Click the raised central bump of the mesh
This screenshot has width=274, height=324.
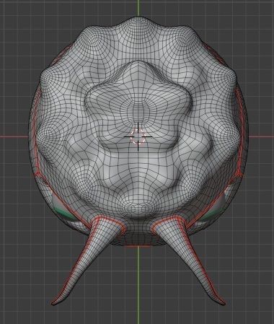[138, 106]
